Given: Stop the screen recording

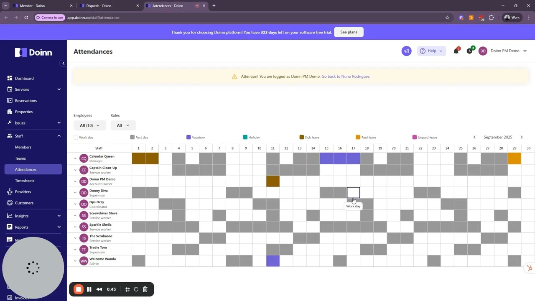Looking at the screenshot, I should tap(79, 289).
